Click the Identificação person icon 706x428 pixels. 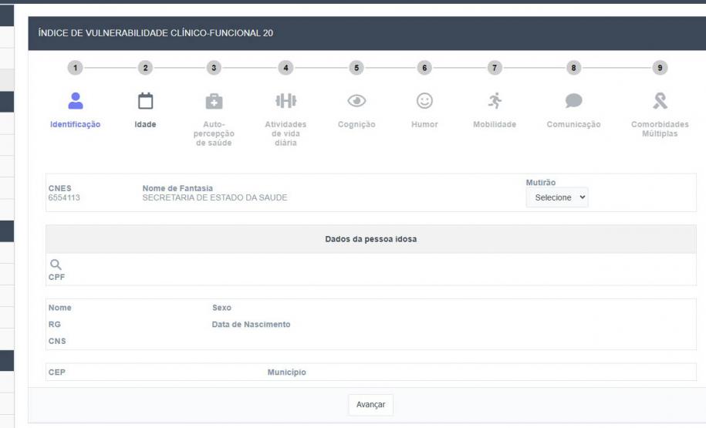[75, 100]
